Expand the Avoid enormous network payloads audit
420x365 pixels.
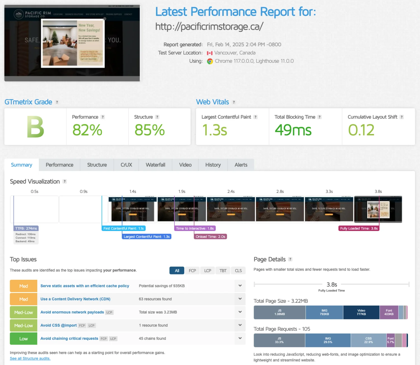[240, 312]
